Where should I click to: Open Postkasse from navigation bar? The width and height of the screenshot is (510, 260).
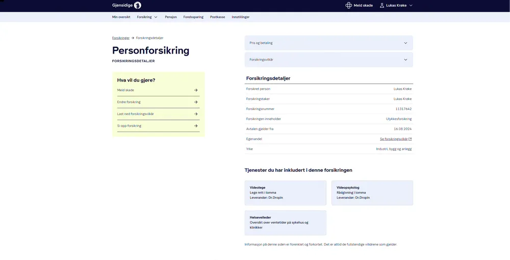click(217, 17)
